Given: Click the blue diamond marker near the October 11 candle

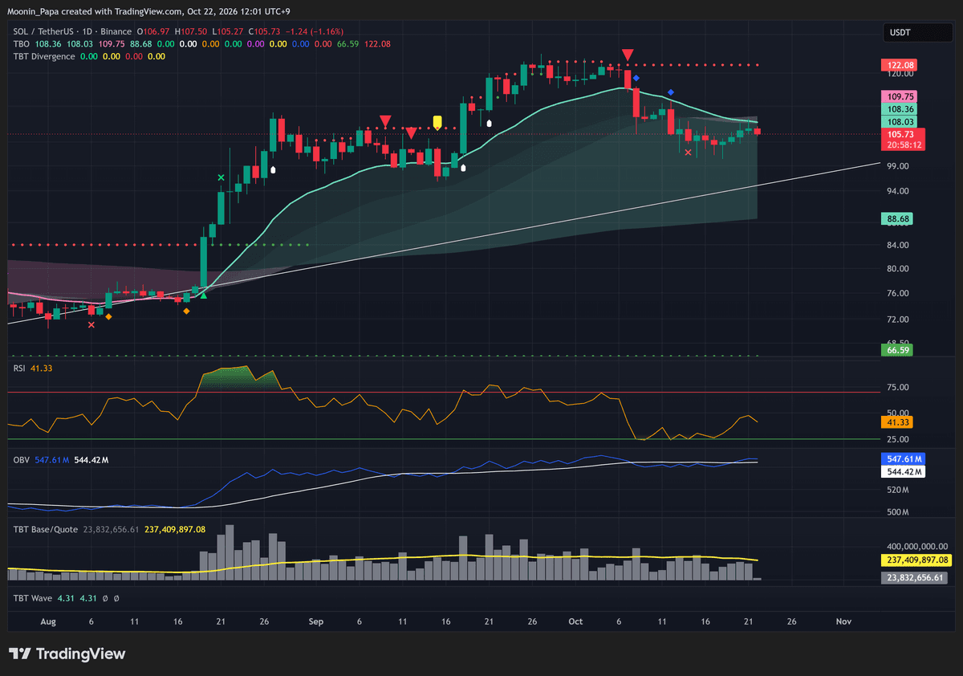Looking at the screenshot, I should pyautogui.click(x=670, y=93).
